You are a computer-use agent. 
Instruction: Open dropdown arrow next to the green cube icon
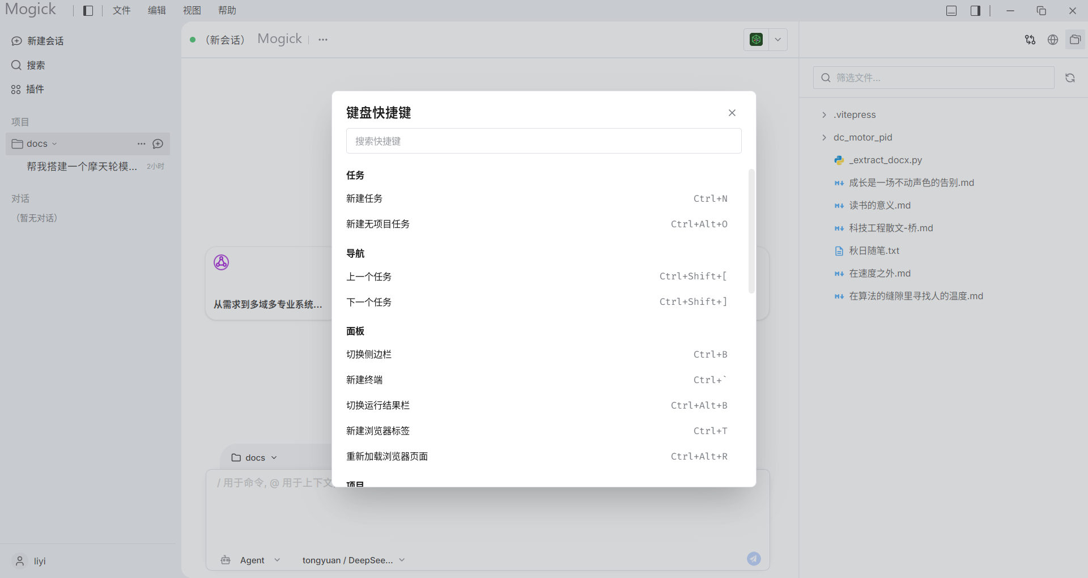click(778, 40)
